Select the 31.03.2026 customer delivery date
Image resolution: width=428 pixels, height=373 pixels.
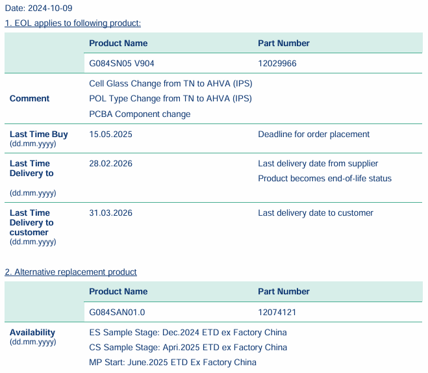110,213
